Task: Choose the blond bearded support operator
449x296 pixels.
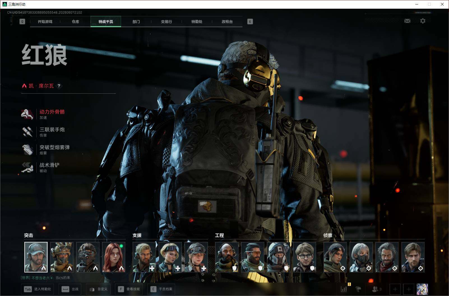Action: [x=144, y=257]
